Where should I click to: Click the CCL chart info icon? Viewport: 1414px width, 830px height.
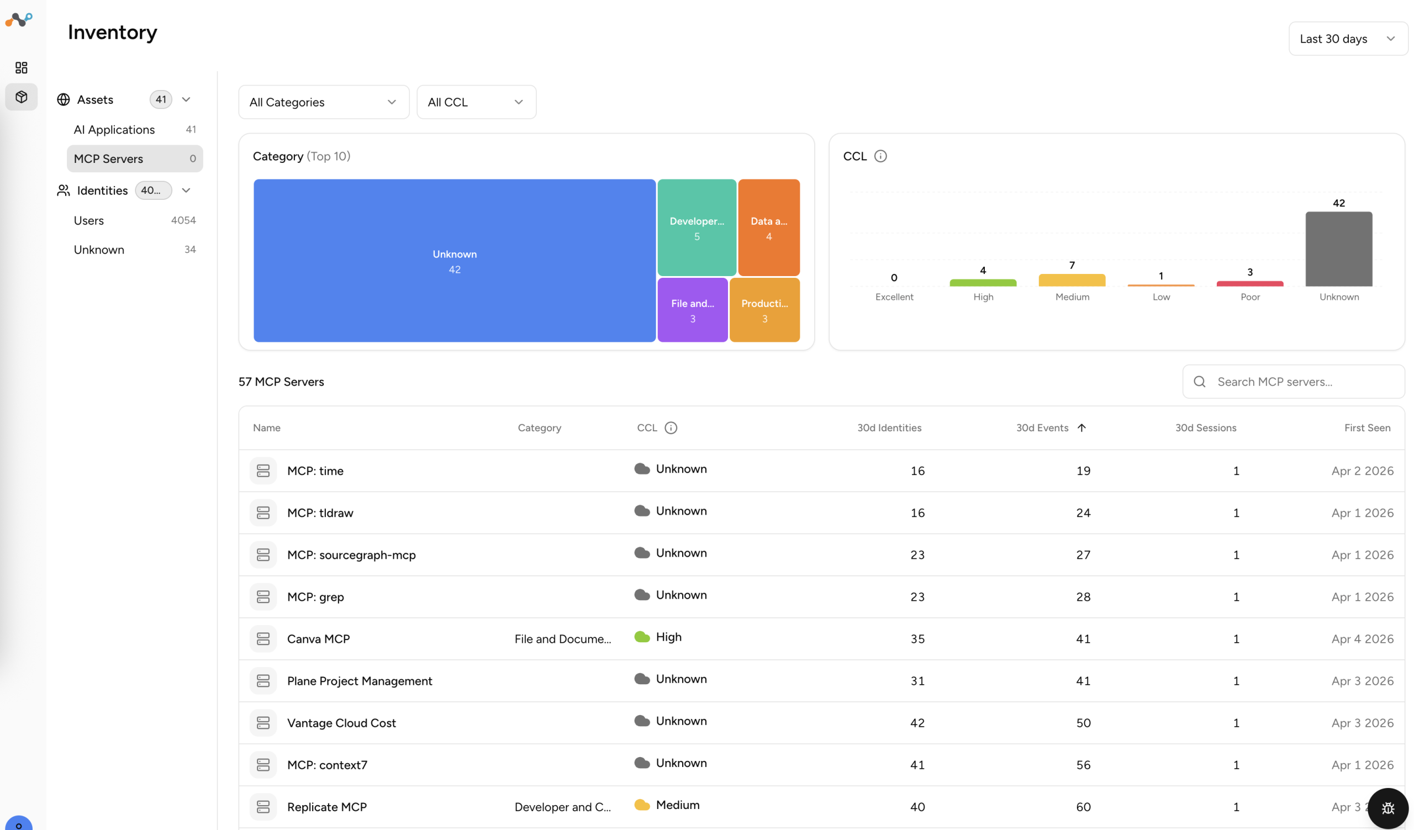[880, 156]
